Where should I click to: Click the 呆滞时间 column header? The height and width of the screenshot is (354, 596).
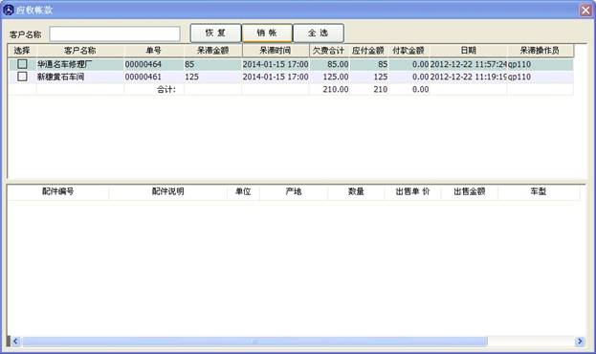tap(276, 51)
